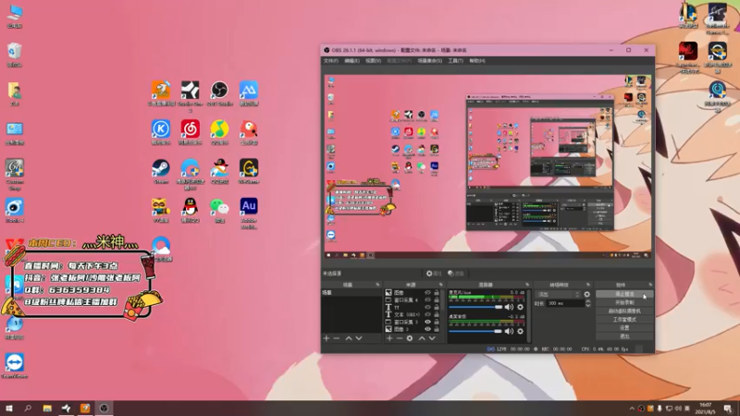
Task: Move selected scene up
Action: [349, 338]
